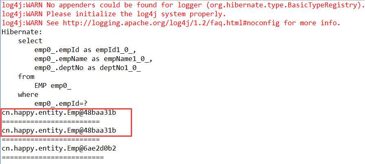Select the 'emp0_.empName as empName1_0_' line
This screenshot has height=164, width=365.
pyautogui.click(x=93, y=59)
